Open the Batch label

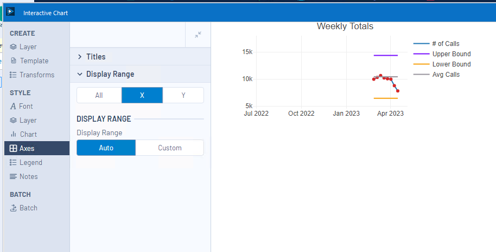[x=28, y=208]
